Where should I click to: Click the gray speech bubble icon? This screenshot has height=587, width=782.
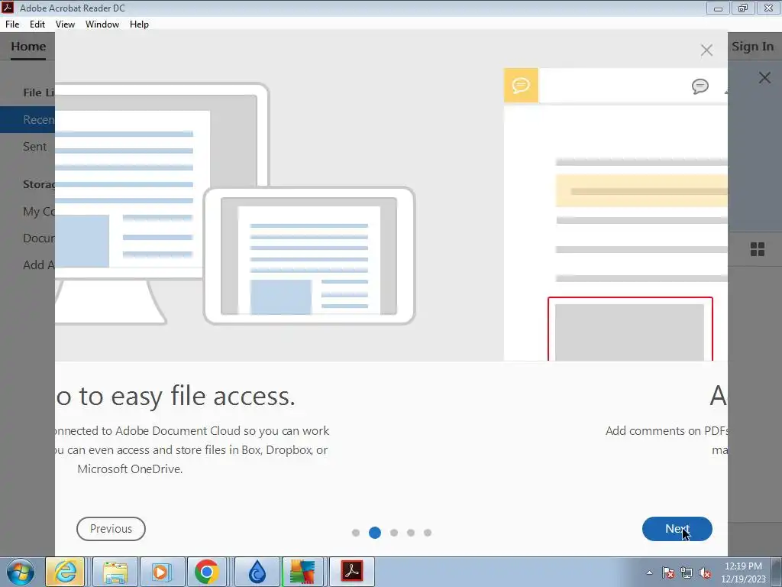click(x=700, y=86)
